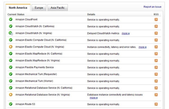Open RSS feed for CloudWatch N. California

[x=156, y=26]
